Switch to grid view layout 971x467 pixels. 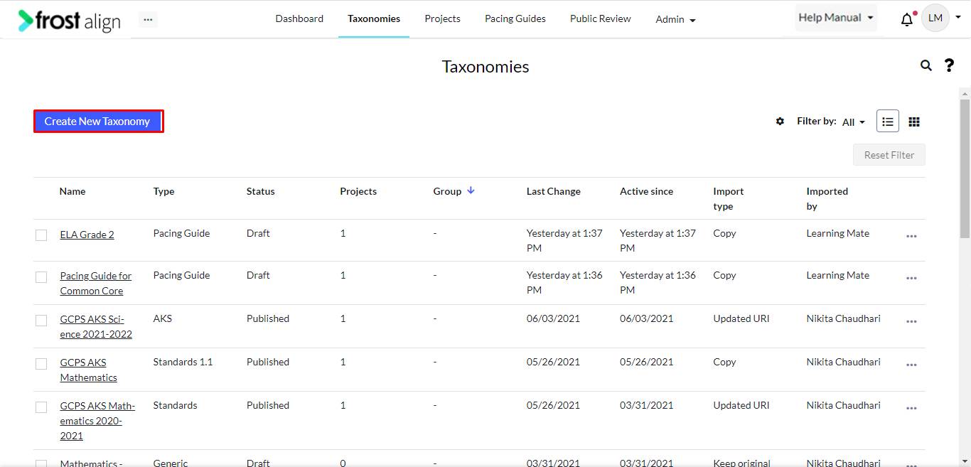[914, 121]
